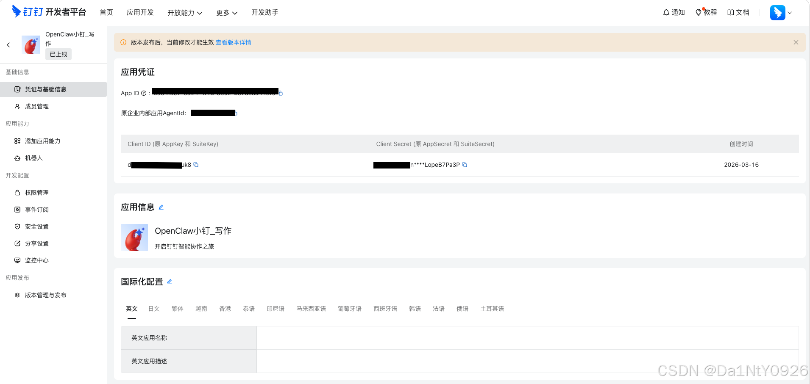Screen dimensions: 810x384
Task: Click the 已上线 status badge
Action: coord(58,54)
